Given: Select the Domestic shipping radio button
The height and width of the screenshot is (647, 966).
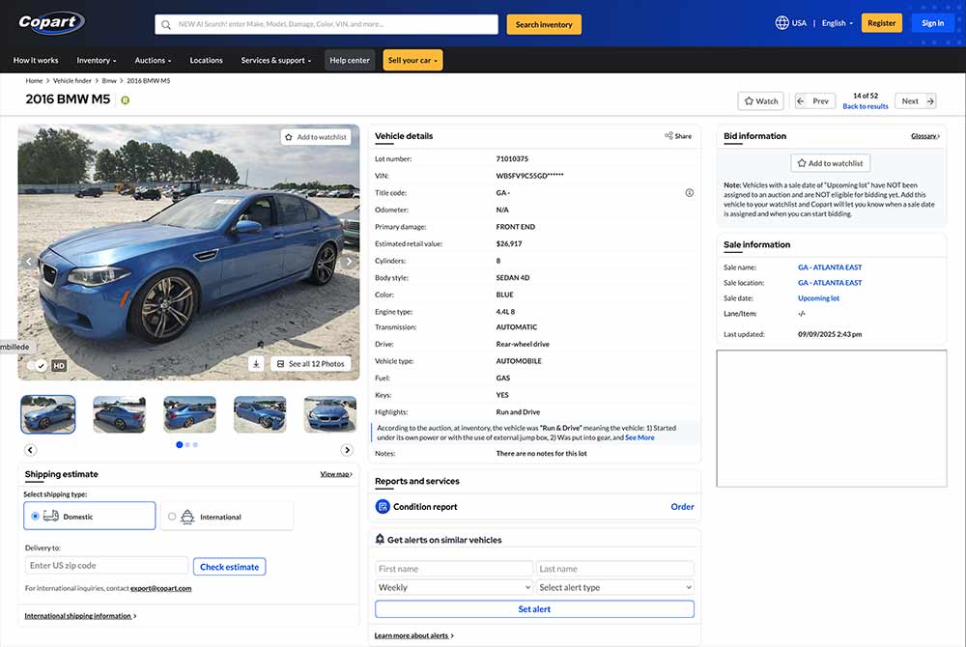Looking at the screenshot, I should [x=36, y=515].
